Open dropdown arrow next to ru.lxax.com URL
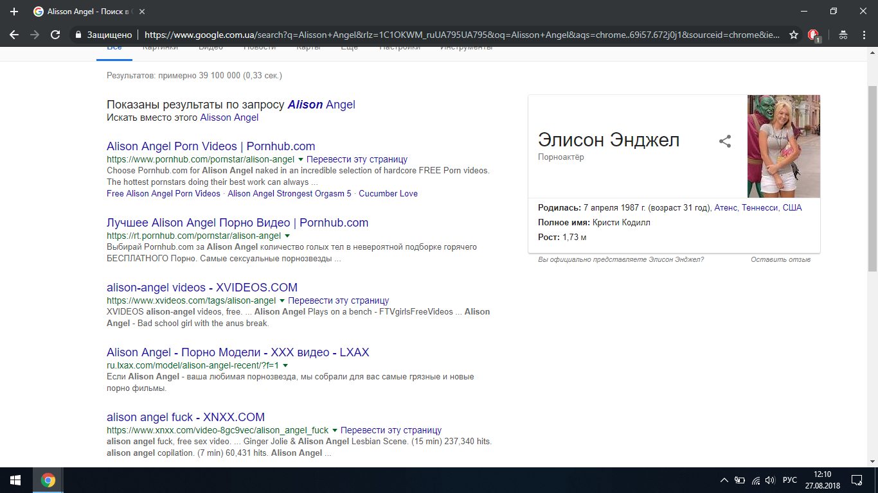Screen dimensions: 878x493 (x=285, y=365)
